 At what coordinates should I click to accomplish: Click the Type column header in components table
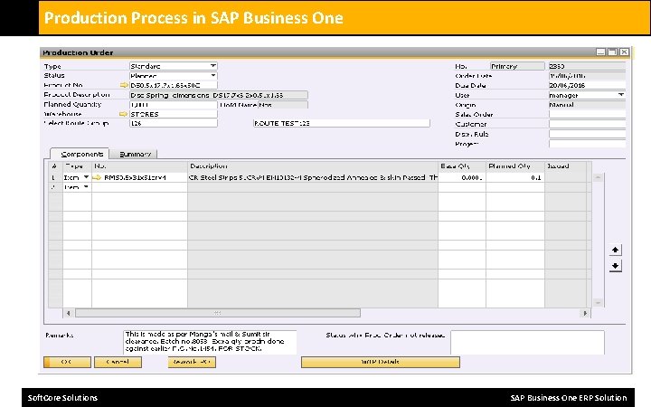pos(77,166)
